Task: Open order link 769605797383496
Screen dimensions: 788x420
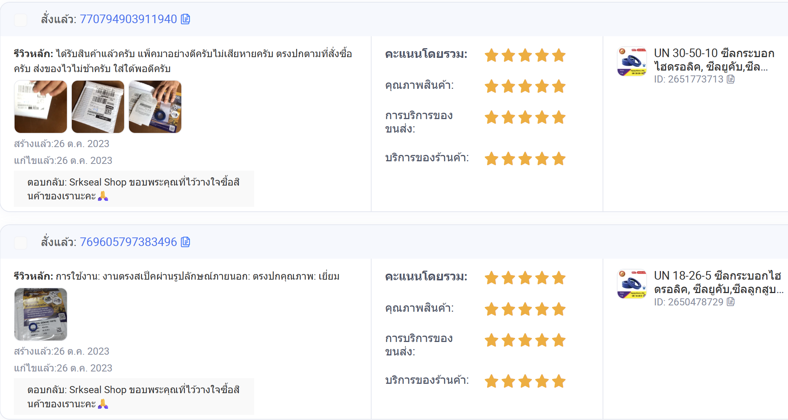Action: pyautogui.click(x=128, y=242)
